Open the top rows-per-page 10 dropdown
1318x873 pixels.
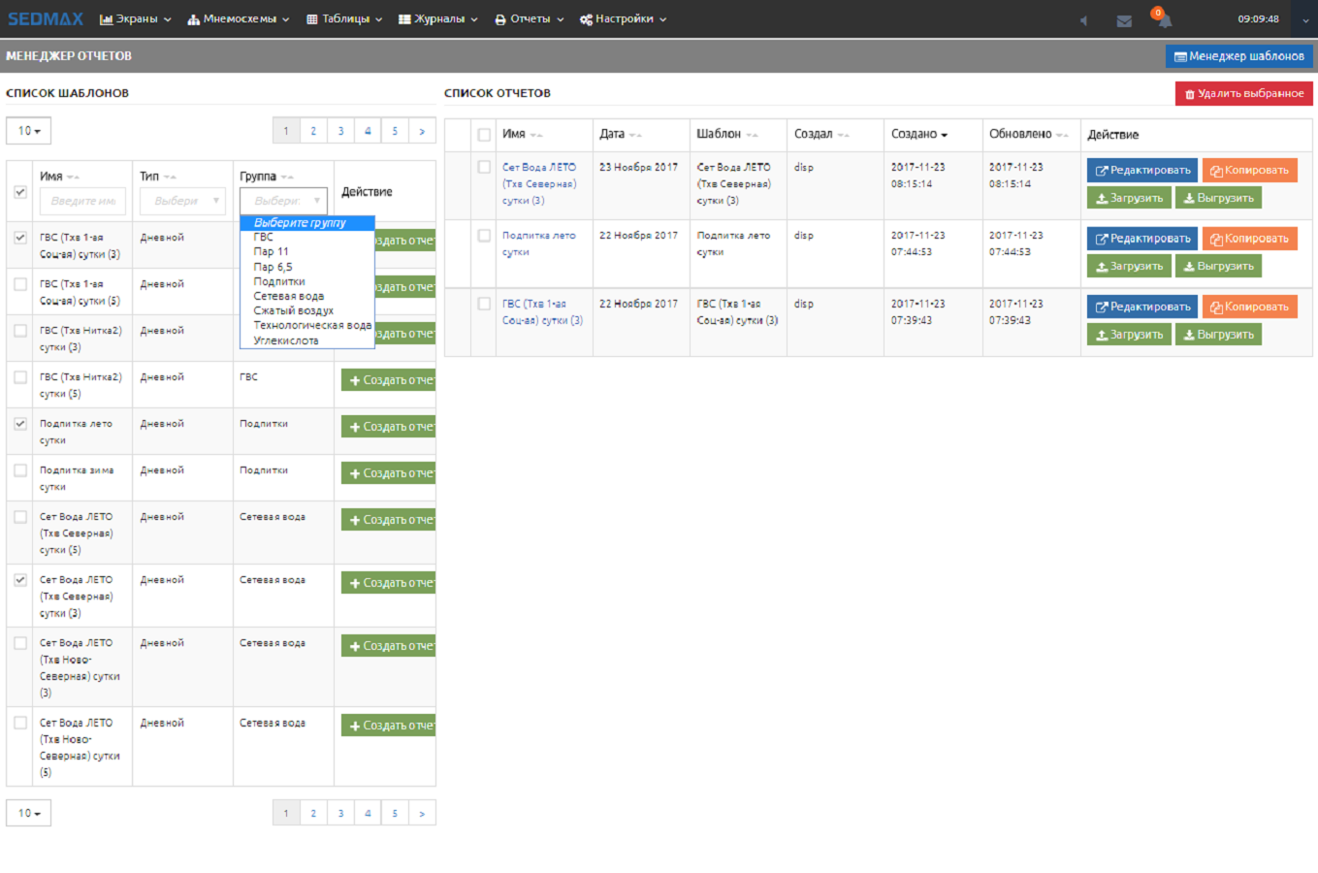tap(29, 131)
